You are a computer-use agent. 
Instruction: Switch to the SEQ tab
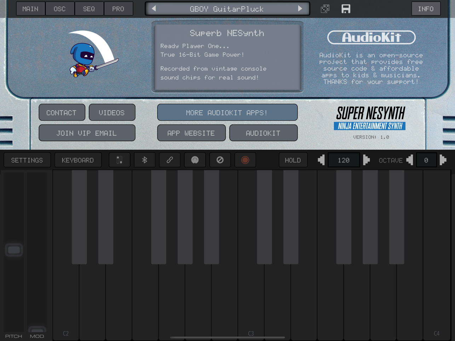pyautogui.click(x=89, y=9)
